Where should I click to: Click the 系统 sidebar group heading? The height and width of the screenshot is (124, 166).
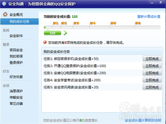(x=6, y=30)
